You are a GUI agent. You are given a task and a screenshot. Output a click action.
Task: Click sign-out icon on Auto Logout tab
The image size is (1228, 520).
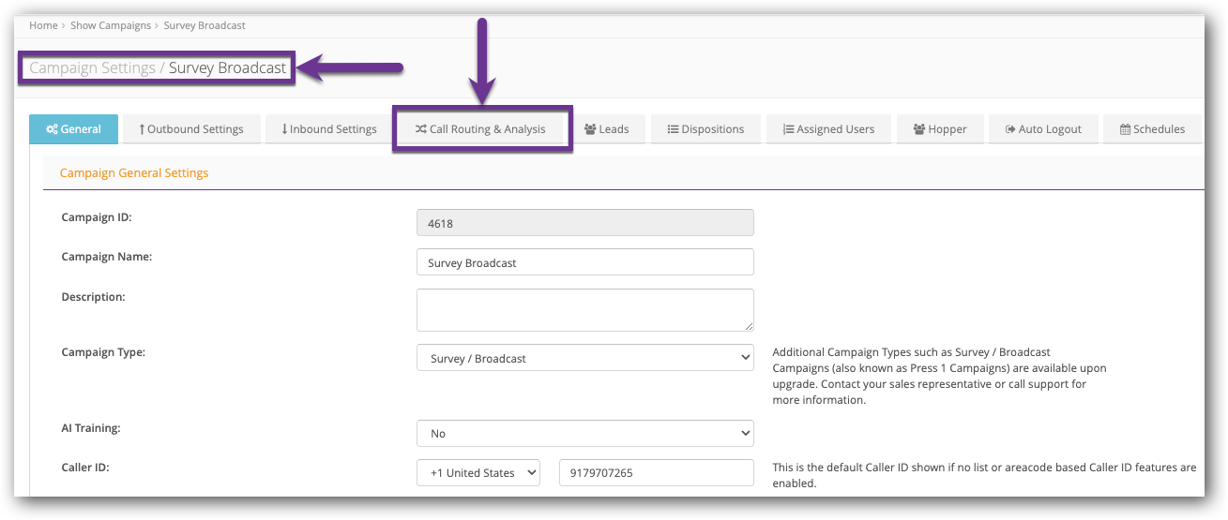tap(1009, 129)
